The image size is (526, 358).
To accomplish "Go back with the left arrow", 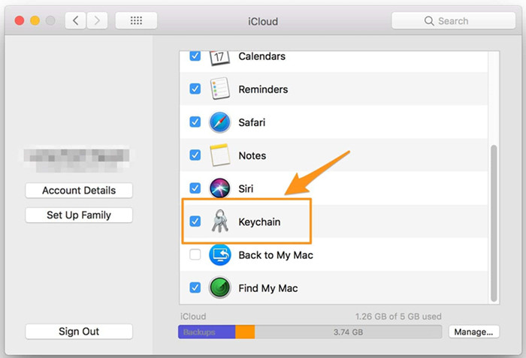I will 75,20.
